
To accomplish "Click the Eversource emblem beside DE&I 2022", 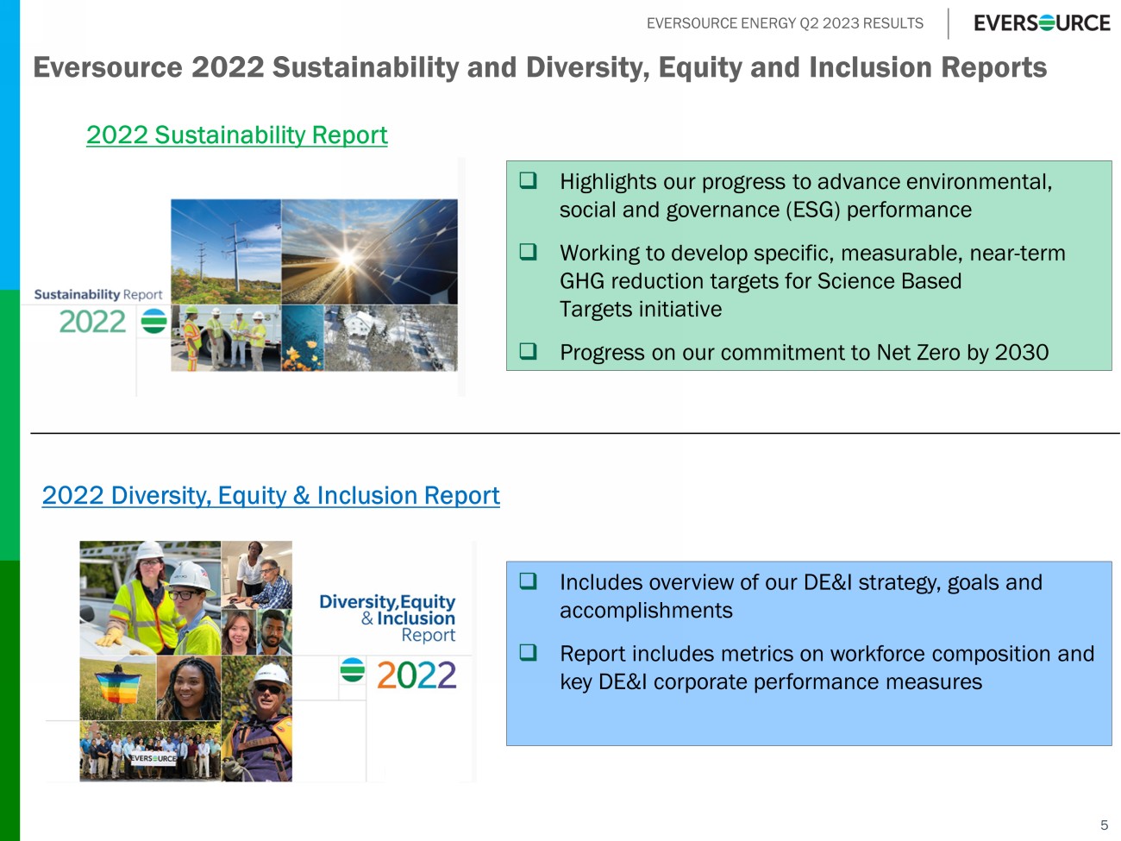I will 353,670.
